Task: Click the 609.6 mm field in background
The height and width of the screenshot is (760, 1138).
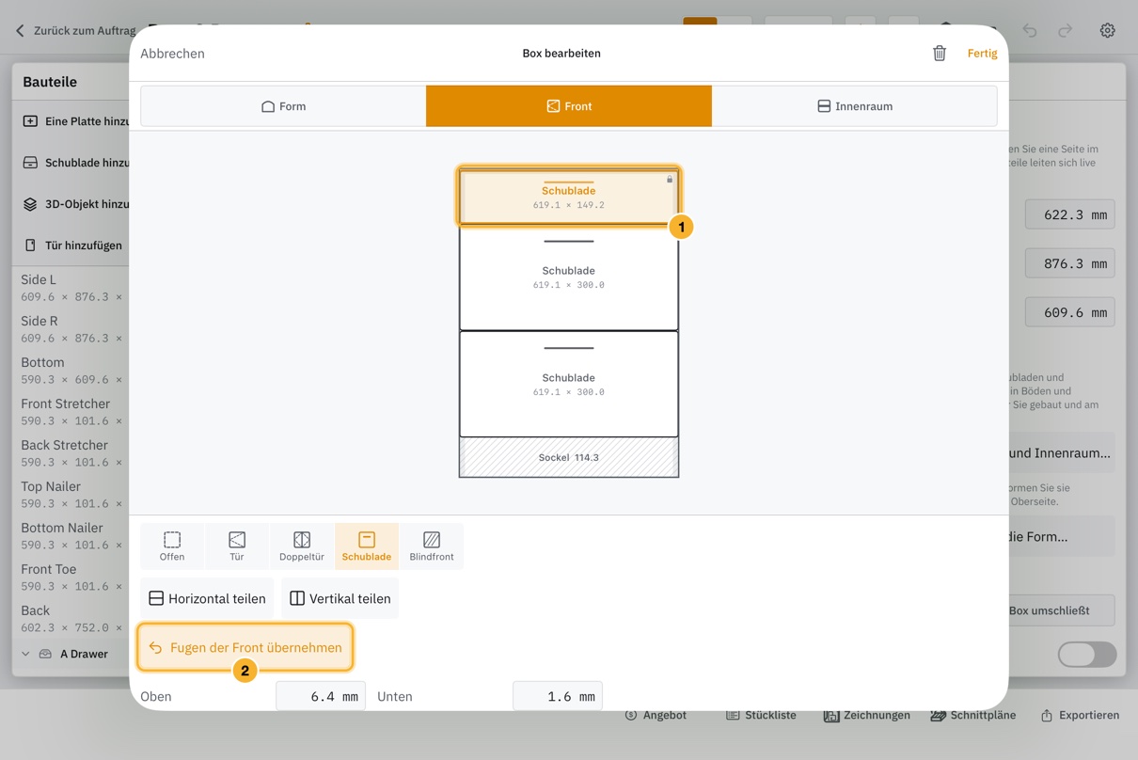Action: tap(1070, 312)
